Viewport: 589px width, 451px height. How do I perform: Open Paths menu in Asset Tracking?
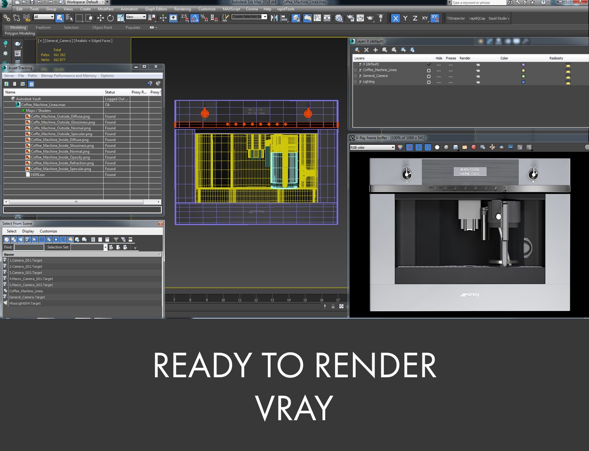pyautogui.click(x=33, y=76)
